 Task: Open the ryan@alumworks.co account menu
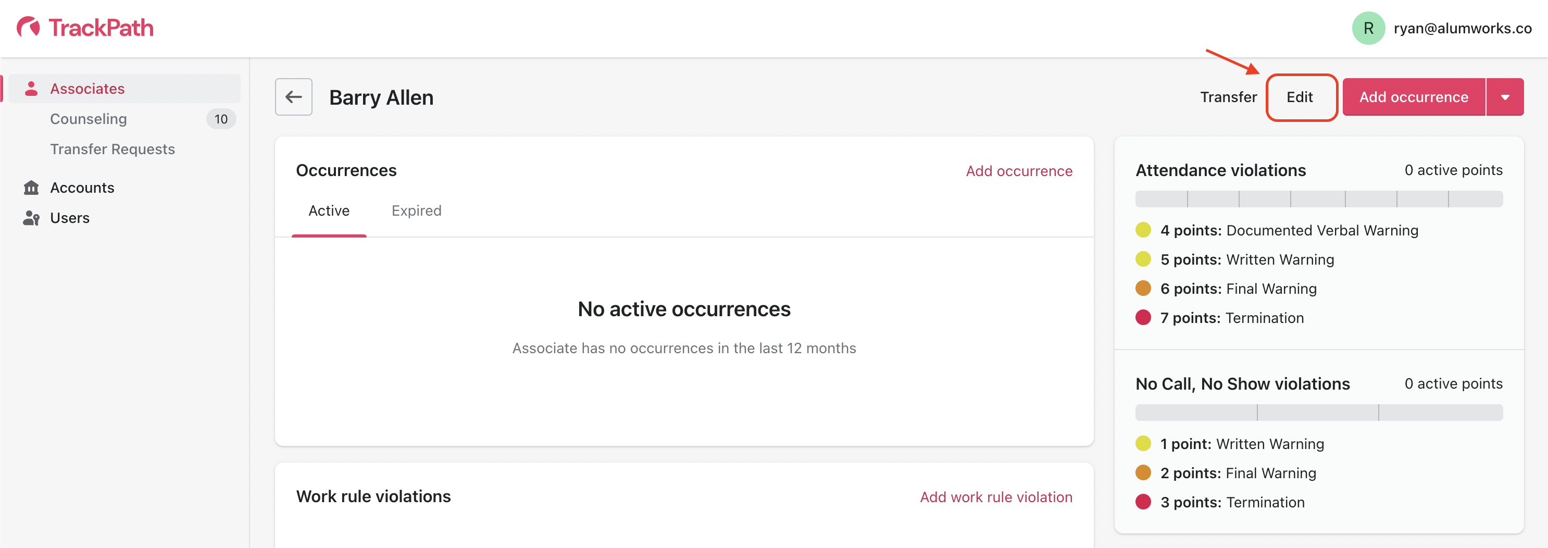click(x=1462, y=28)
